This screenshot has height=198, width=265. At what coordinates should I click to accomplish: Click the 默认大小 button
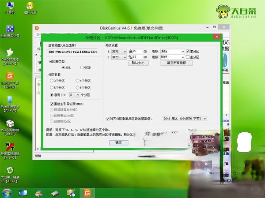click(x=138, y=63)
